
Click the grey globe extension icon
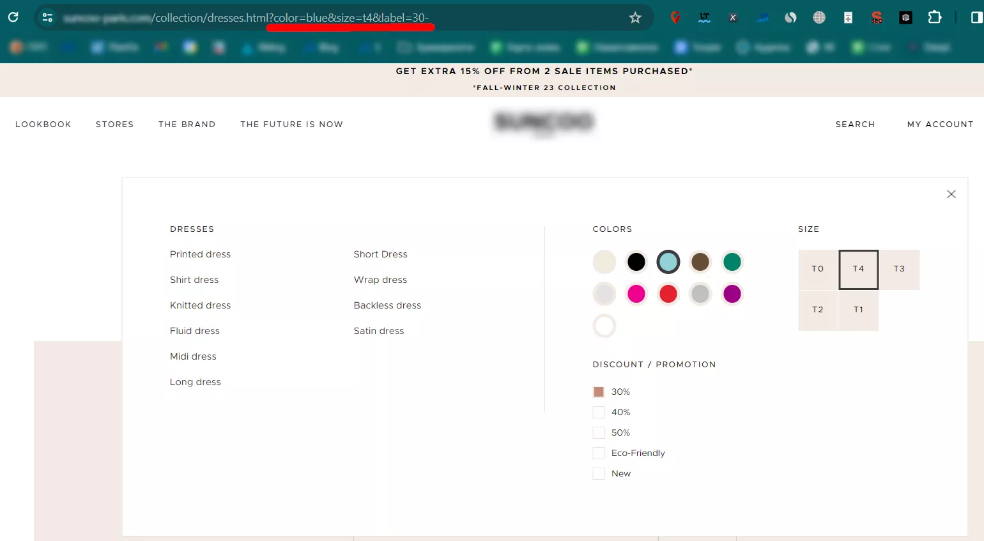(x=819, y=18)
